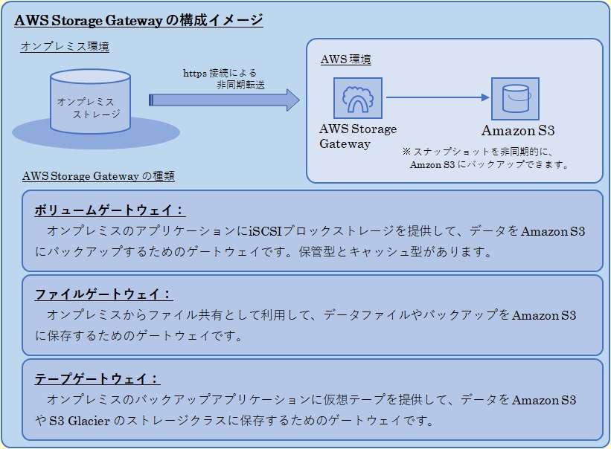Click the snapshot note starting with '※スナップショット'
Screen dimensions: 611x449
(485, 158)
